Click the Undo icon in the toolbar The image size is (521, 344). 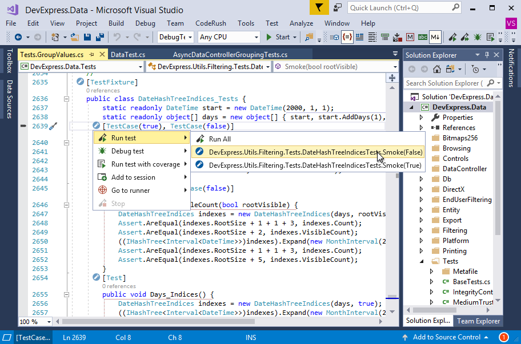pos(116,38)
